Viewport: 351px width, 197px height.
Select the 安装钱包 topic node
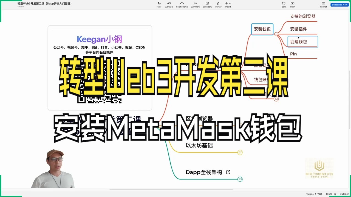pos(262,29)
